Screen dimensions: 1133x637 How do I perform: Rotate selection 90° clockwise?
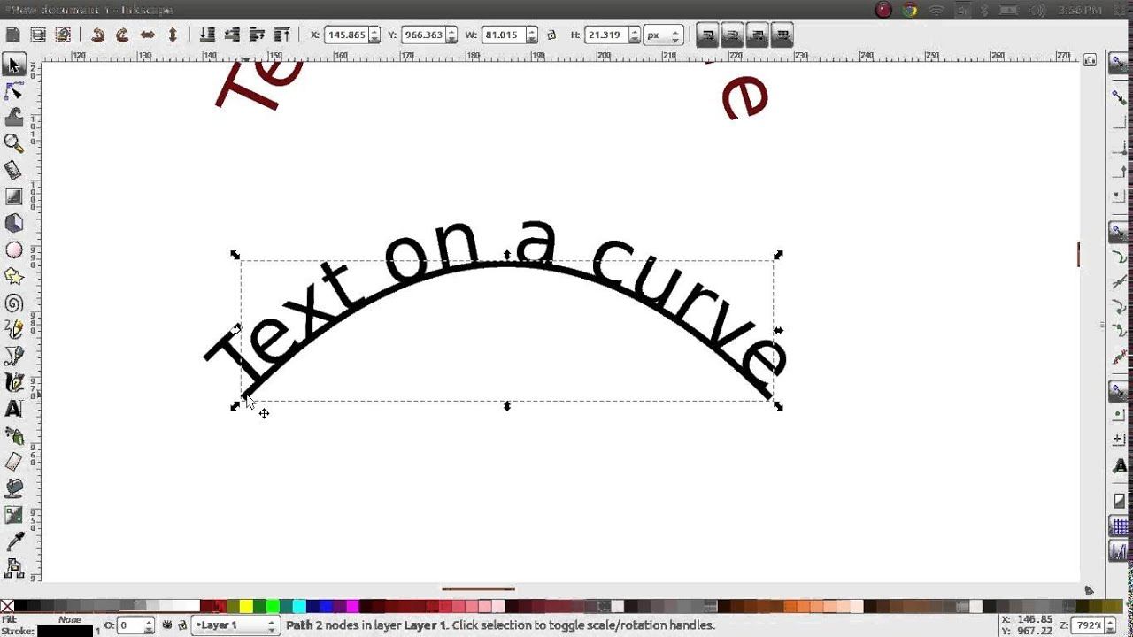tap(122, 35)
